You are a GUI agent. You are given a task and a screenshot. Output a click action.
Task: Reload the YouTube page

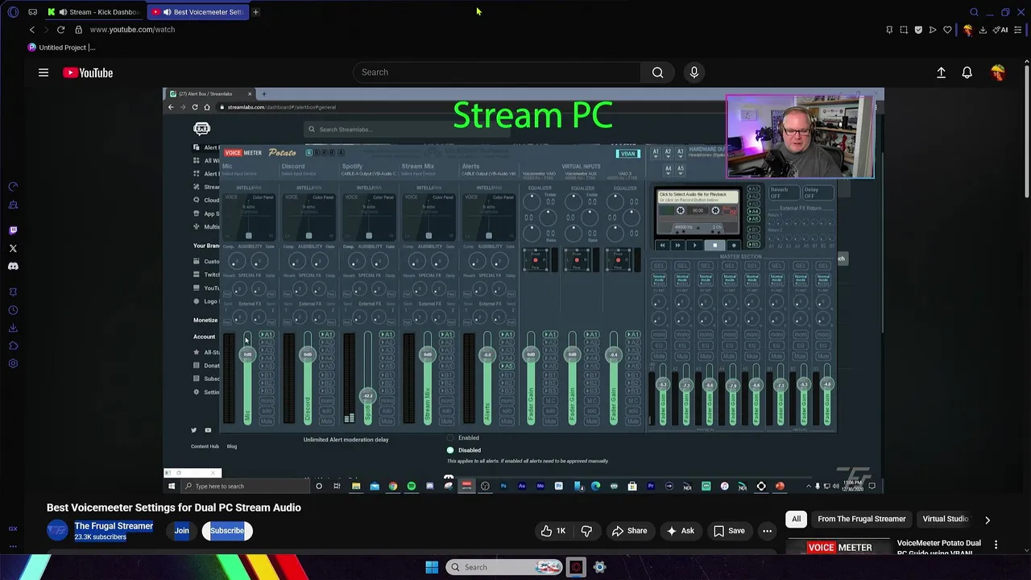(60, 30)
